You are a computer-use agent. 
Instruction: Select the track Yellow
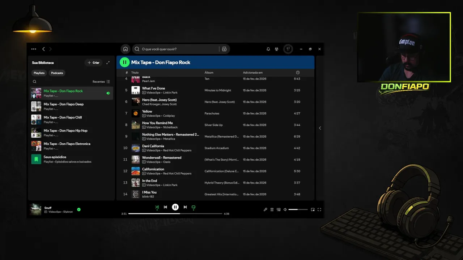(147, 111)
